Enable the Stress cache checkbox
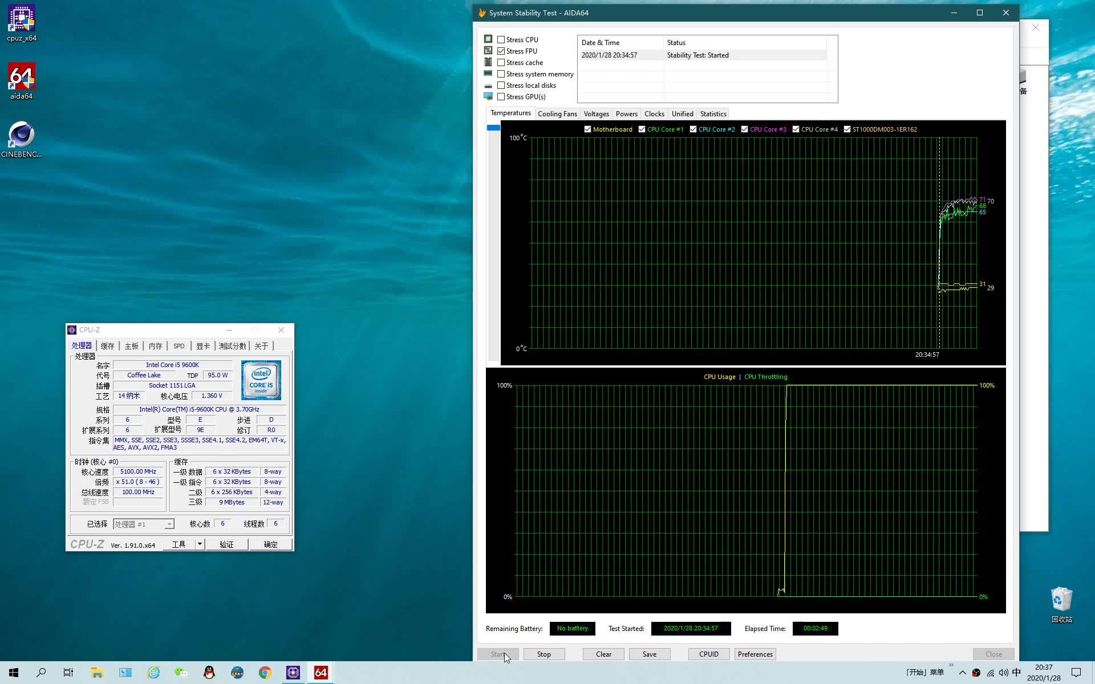This screenshot has width=1095, height=684. click(501, 62)
